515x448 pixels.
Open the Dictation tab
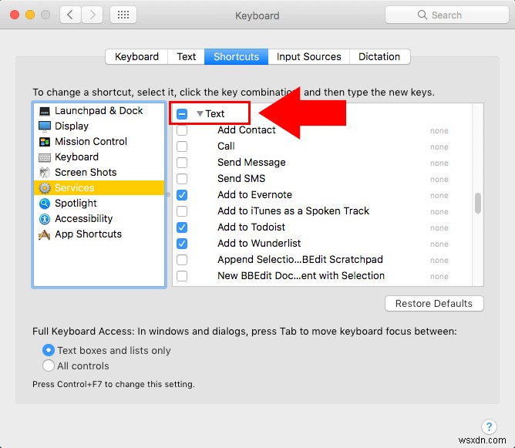point(379,57)
